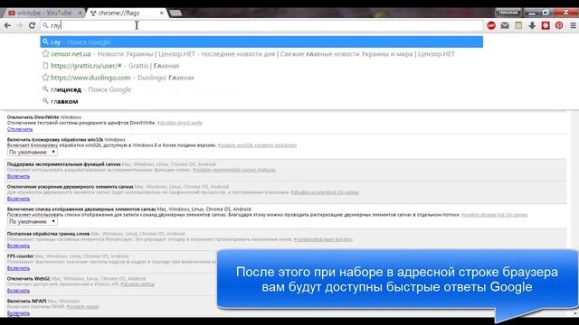
Task: Click the #composited-layer-borders anchor link
Action: [324, 239]
